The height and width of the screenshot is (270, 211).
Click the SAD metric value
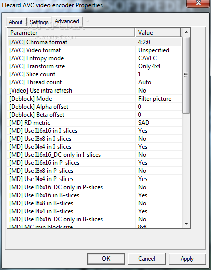pyautogui.click(x=144, y=123)
